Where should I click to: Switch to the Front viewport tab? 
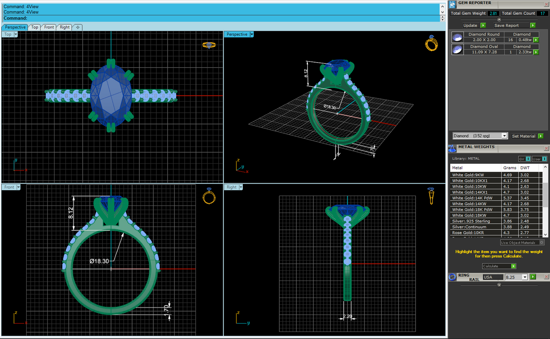pos(49,27)
